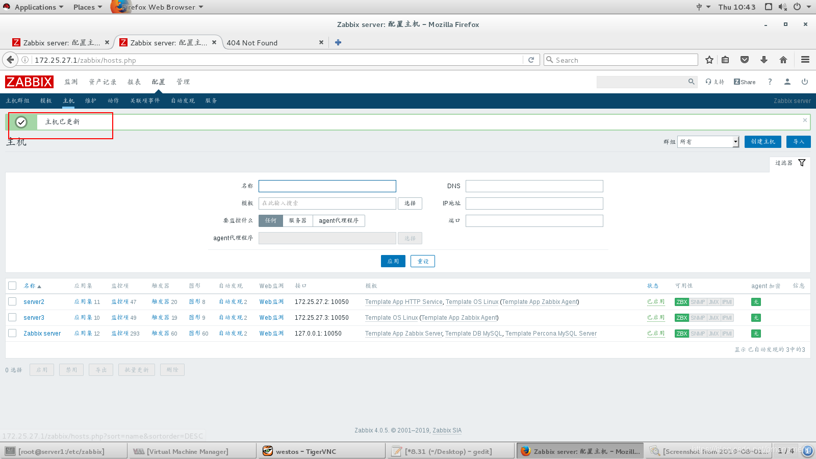Open the bookmarks list icon in Firefox
This screenshot has height=459, width=816.
725,60
